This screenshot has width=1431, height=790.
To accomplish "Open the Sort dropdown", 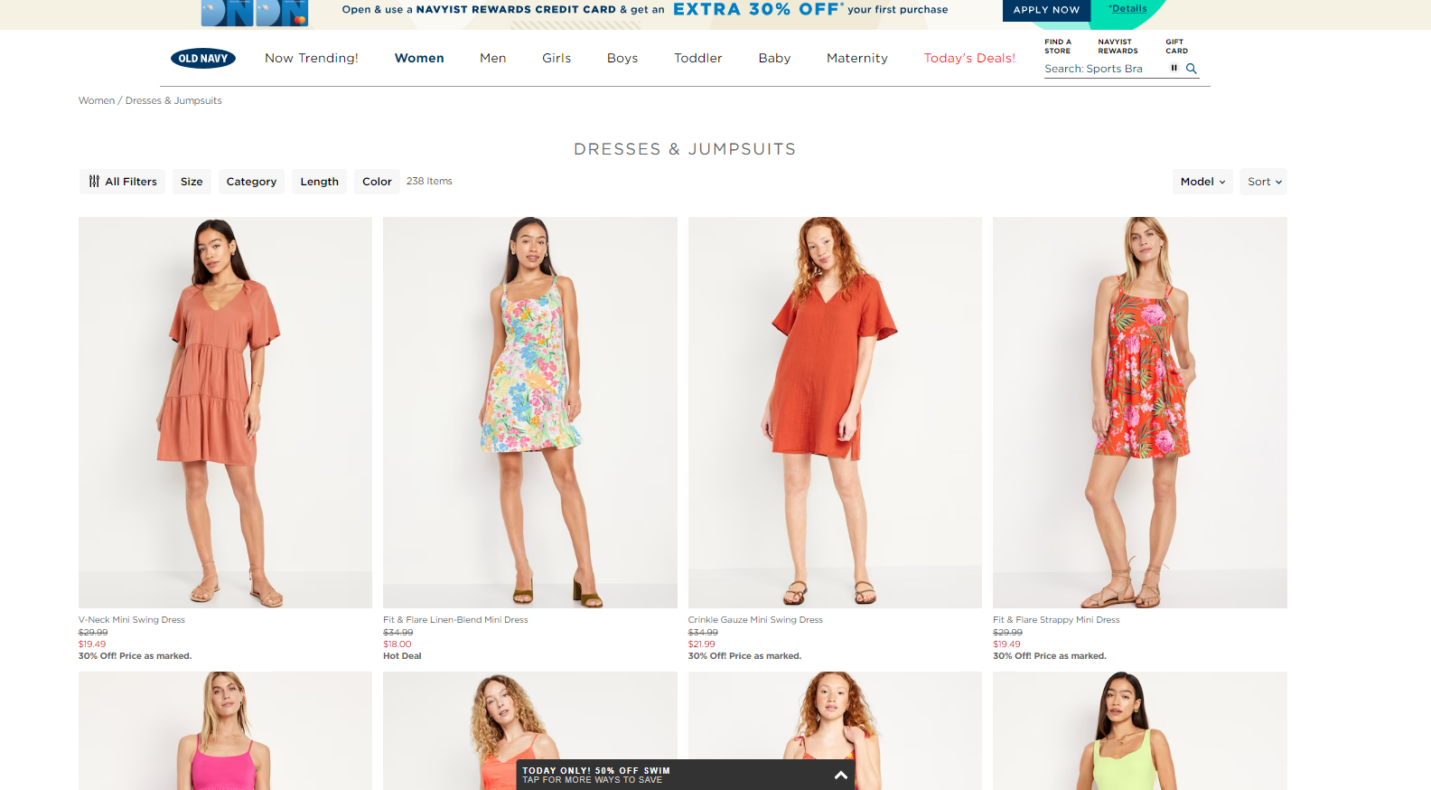I will [x=1264, y=182].
